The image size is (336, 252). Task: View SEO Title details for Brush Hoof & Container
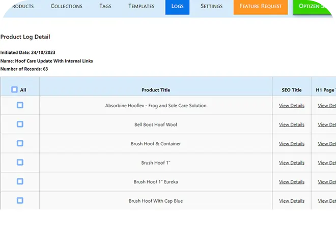pyautogui.click(x=292, y=144)
